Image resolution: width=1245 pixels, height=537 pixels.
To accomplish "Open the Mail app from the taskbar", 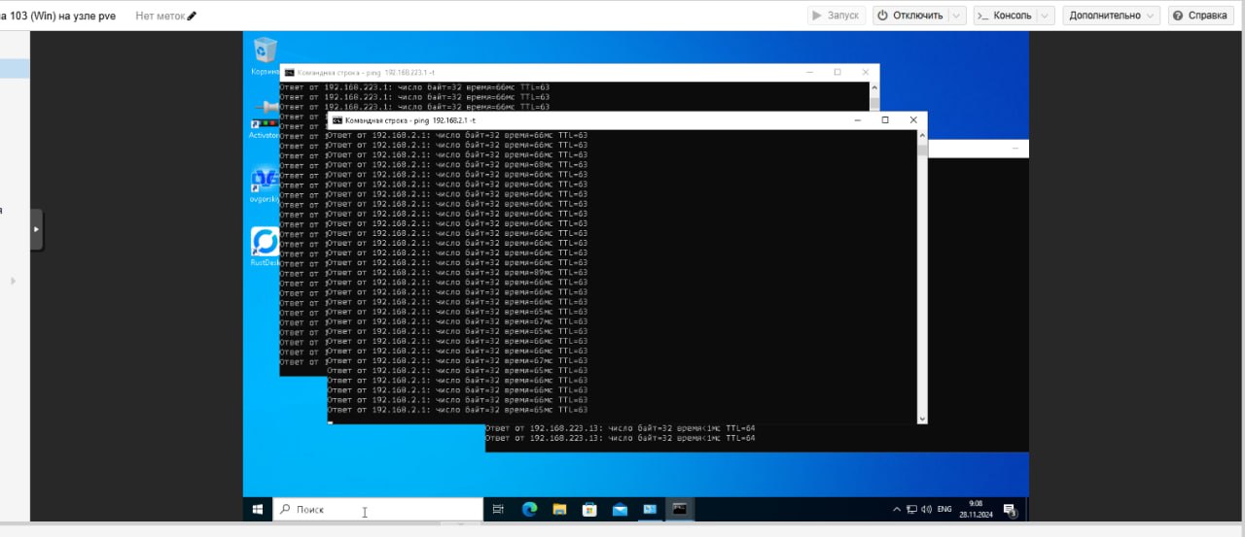I will click(x=620, y=509).
